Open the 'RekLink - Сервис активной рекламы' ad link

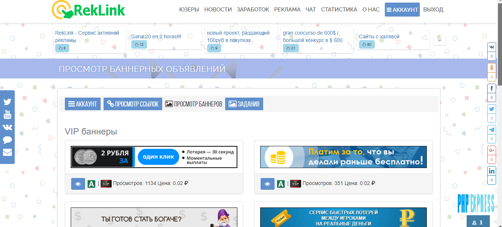click(x=87, y=36)
